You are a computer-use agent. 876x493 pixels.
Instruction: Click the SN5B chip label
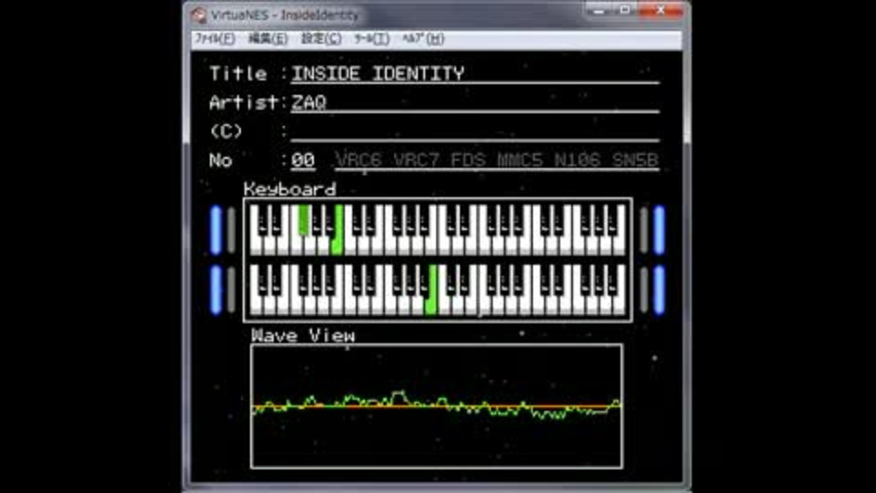[x=635, y=161]
